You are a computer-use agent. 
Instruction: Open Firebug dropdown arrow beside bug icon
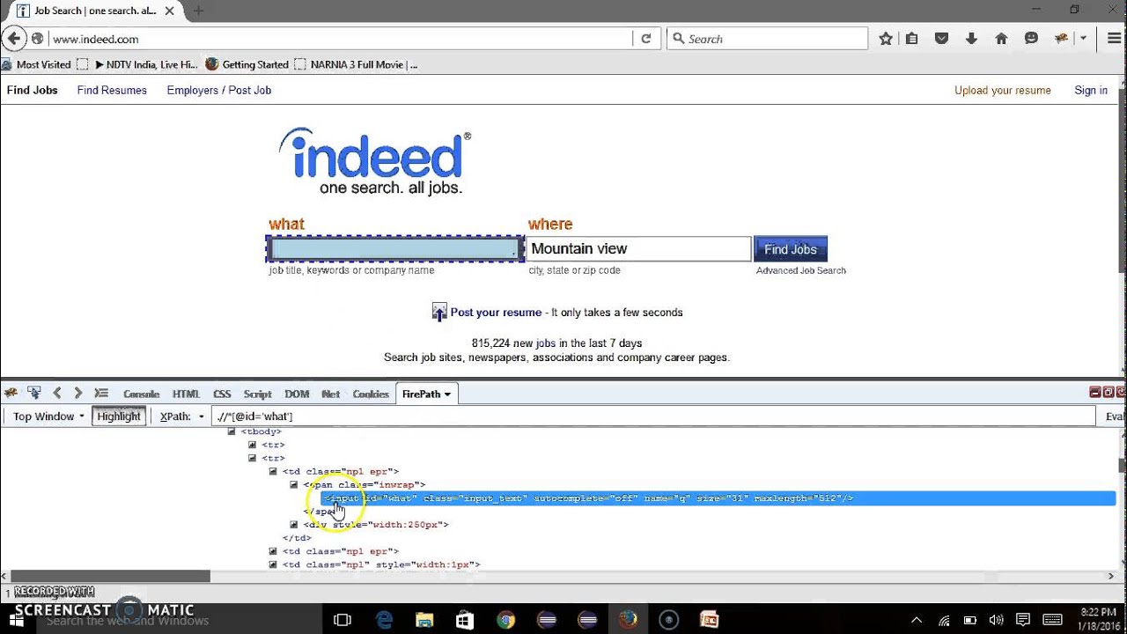coord(1083,39)
